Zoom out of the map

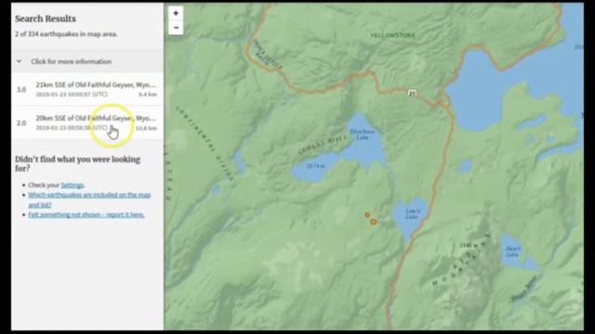(x=176, y=28)
